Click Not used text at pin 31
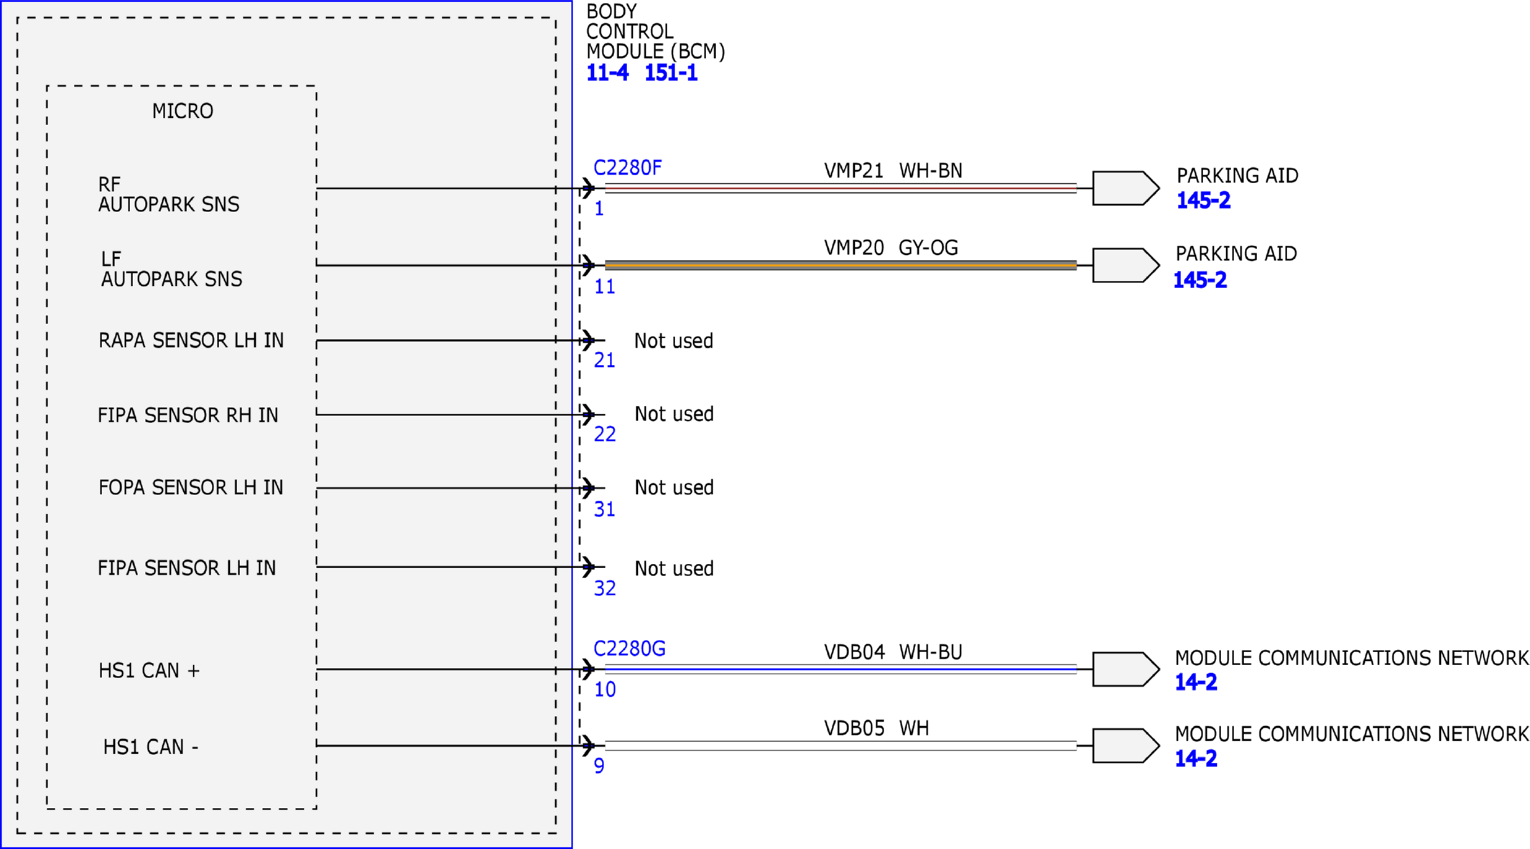The height and width of the screenshot is (849, 1530). pos(674,488)
